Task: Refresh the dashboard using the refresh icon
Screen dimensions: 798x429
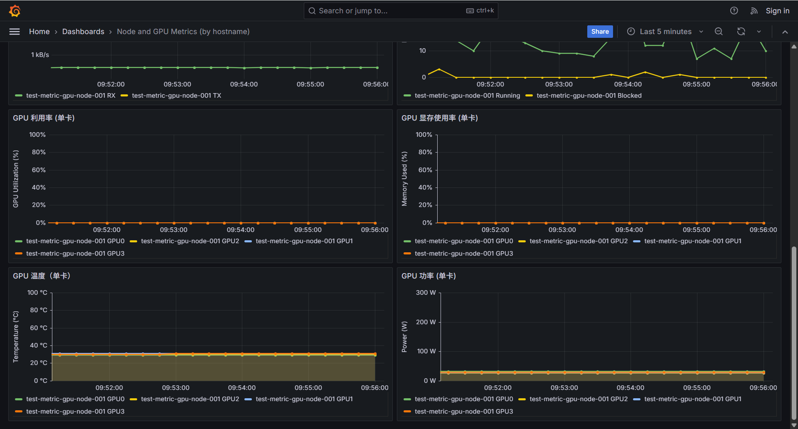Action: (741, 32)
